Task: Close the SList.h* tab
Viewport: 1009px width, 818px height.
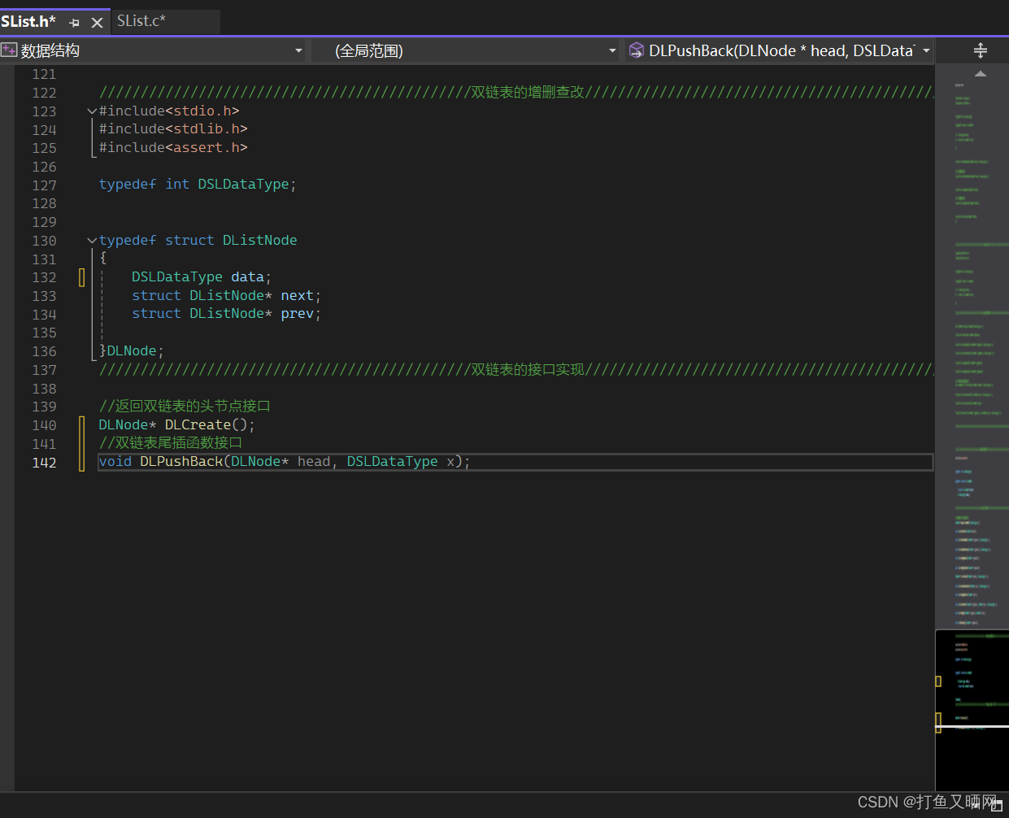Action: (x=97, y=23)
